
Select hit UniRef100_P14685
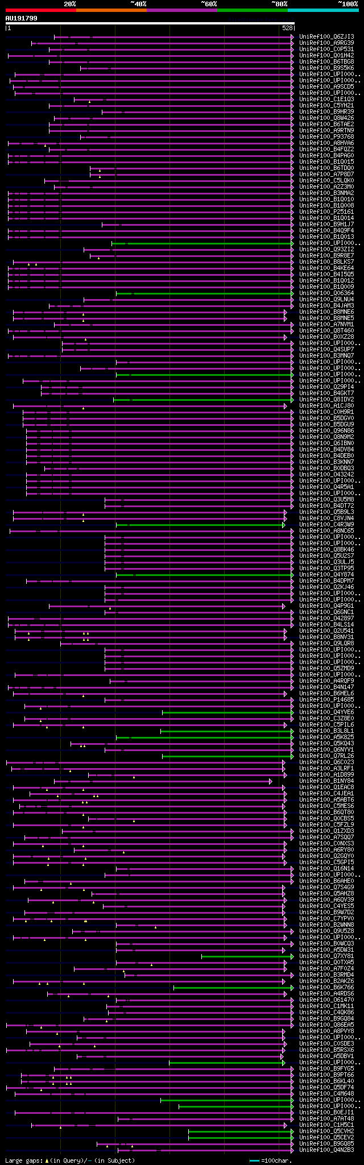pyautogui.click(x=326, y=699)
